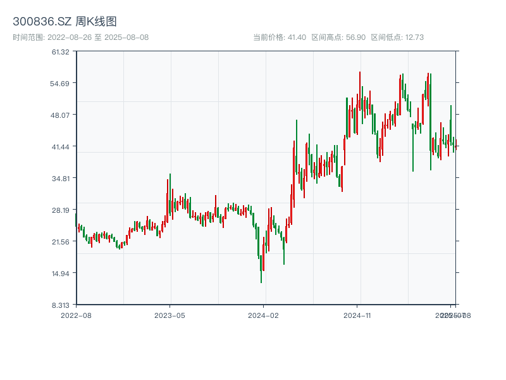506x380 pixels.
Task: Click the 21.56 y-axis label
Action: pos(61,242)
